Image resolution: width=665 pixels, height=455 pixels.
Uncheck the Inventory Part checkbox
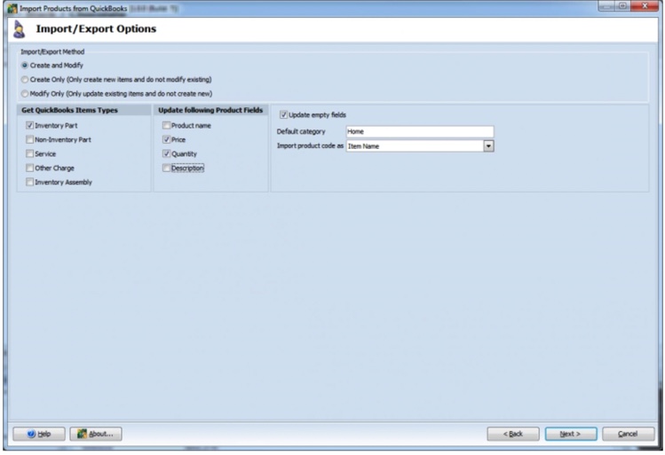[29, 125]
